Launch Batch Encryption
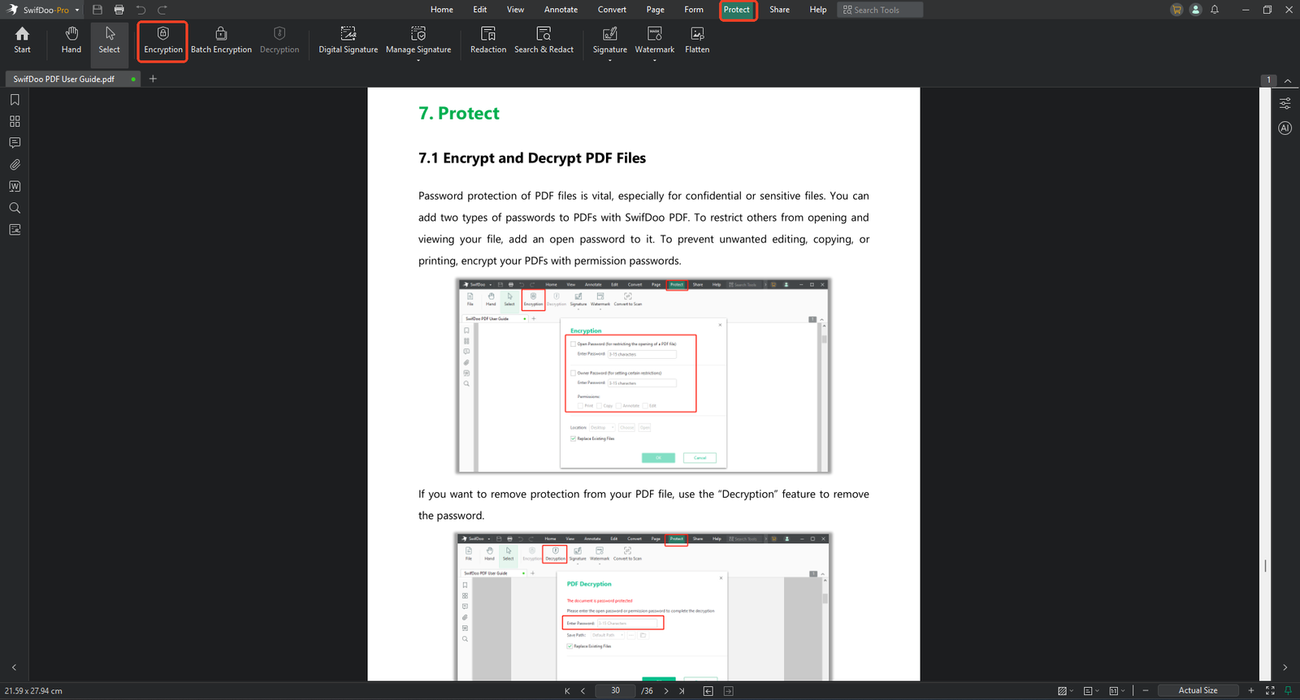The image size is (1300, 700). [221, 40]
